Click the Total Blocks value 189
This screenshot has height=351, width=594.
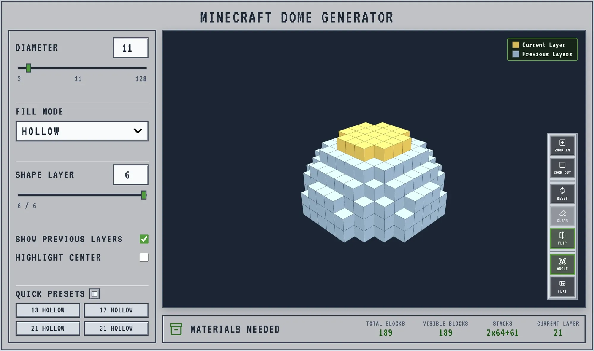[386, 333]
